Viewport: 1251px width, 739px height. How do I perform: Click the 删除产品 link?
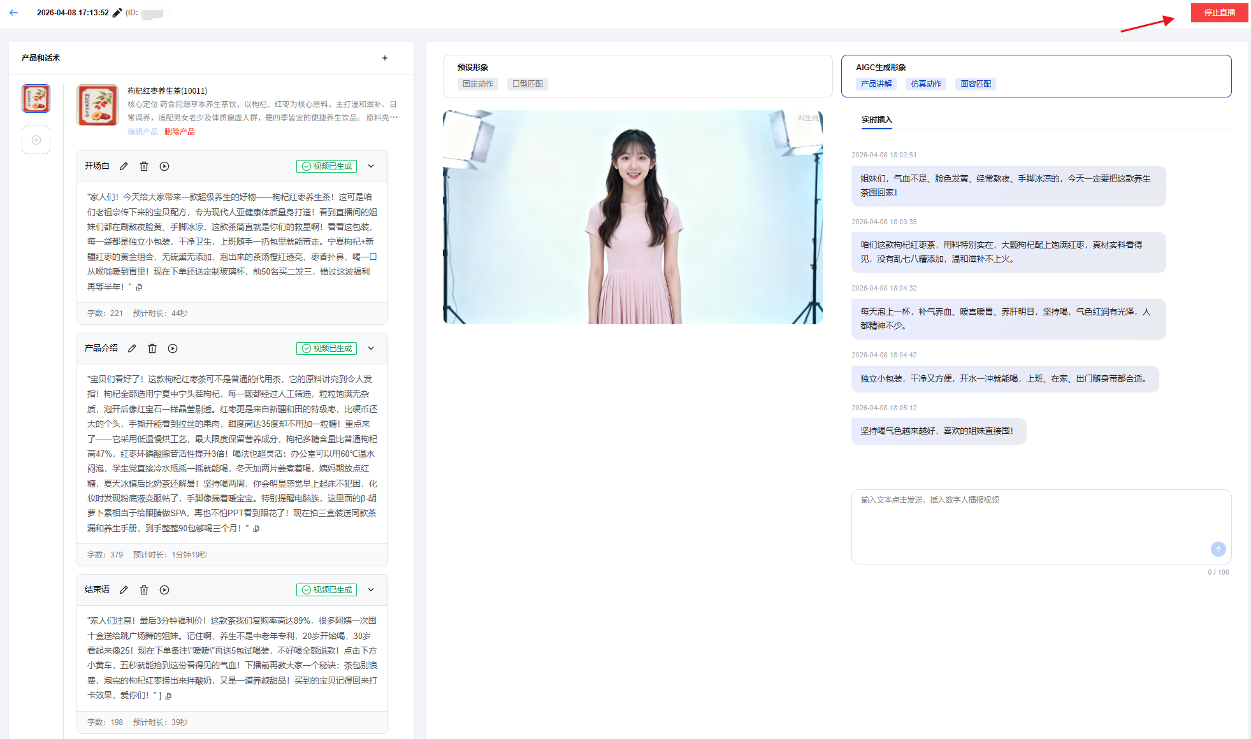click(179, 132)
